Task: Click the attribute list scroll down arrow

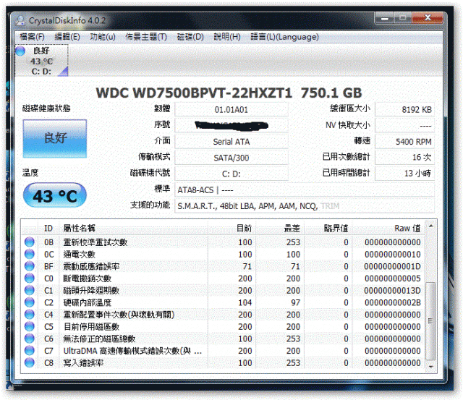Action: [x=430, y=366]
